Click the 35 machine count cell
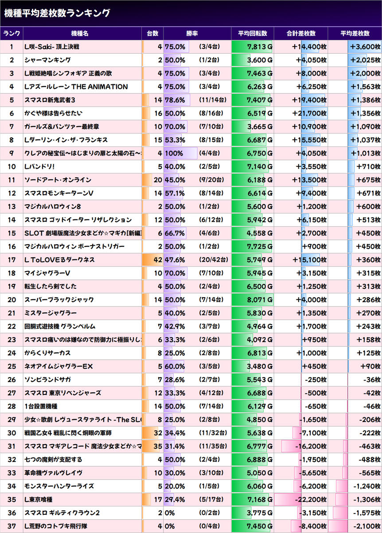382x533 pixels. (158, 446)
